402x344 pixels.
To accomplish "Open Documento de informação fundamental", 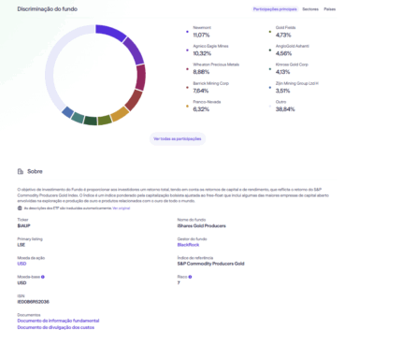I will click(58, 321).
